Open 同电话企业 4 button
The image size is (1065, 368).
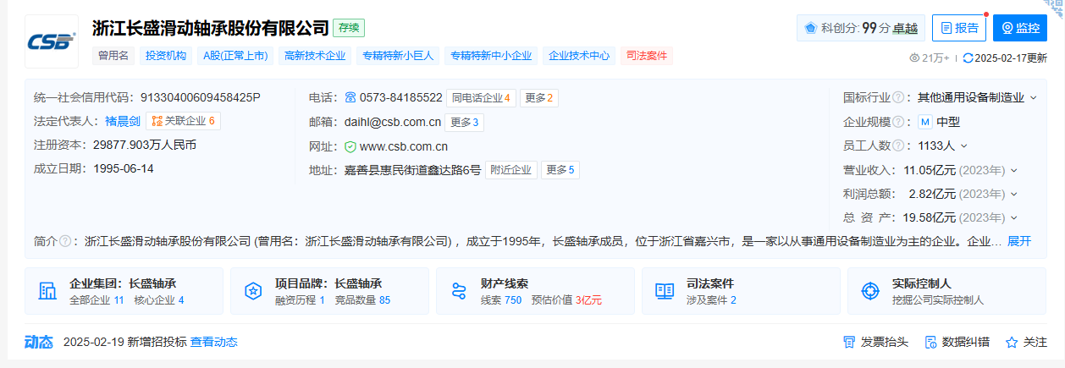(x=481, y=97)
